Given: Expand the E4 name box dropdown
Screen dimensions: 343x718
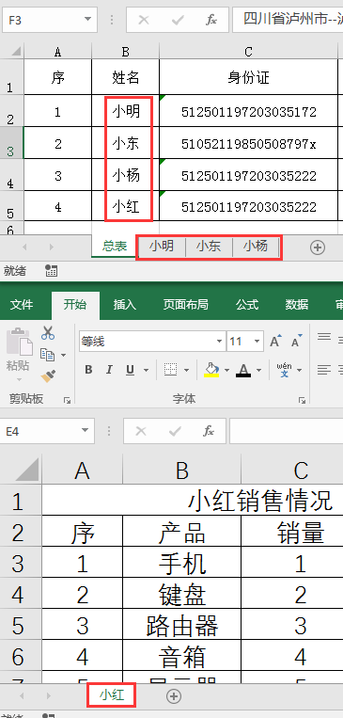Looking at the screenshot, I should tap(85, 431).
